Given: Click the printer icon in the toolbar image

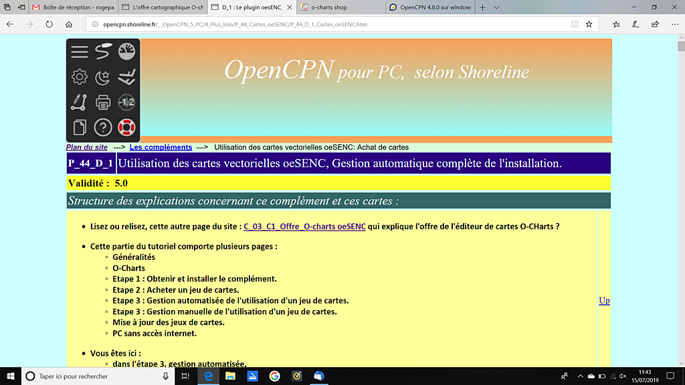Looking at the screenshot, I should pos(103,102).
